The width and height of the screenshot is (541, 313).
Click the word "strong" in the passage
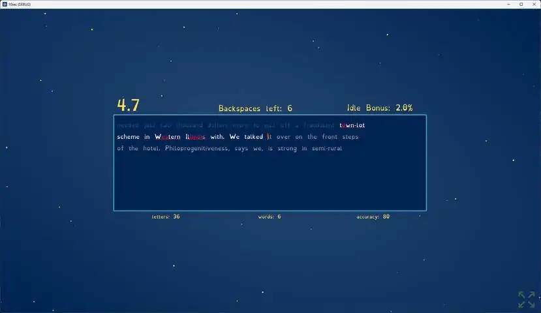(287, 149)
